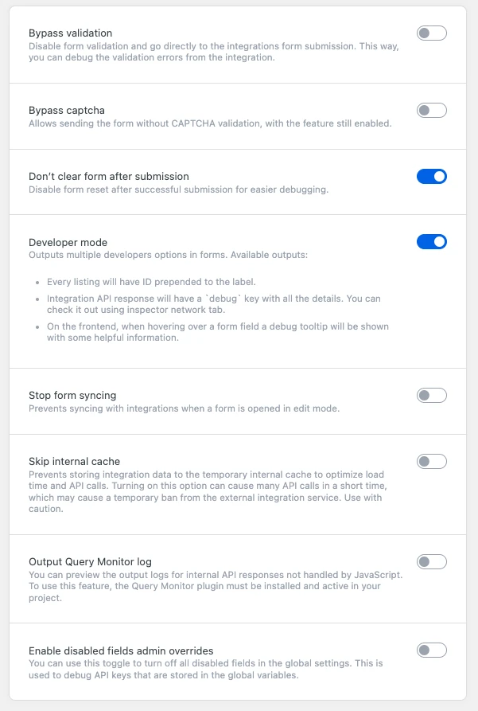
Task: Turn on Bypass captcha switch
Action: pyautogui.click(x=431, y=110)
